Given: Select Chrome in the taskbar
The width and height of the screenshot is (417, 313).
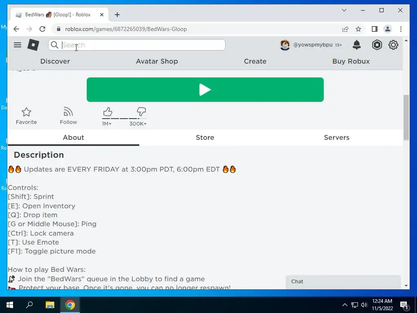Looking at the screenshot, I should [x=70, y=305].
